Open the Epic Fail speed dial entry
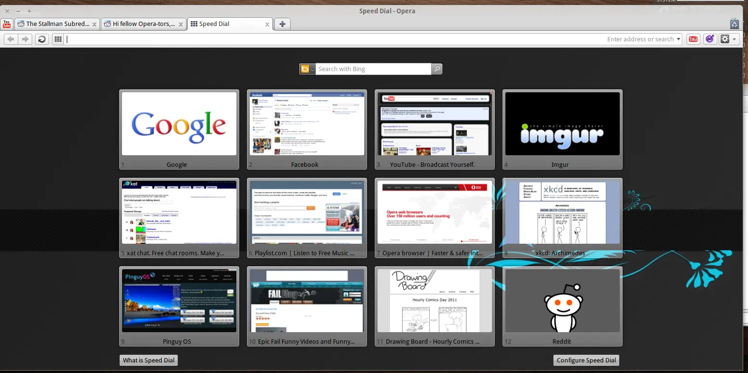The width and height of the screenshot is (748, 373). [x=307, y=306]
